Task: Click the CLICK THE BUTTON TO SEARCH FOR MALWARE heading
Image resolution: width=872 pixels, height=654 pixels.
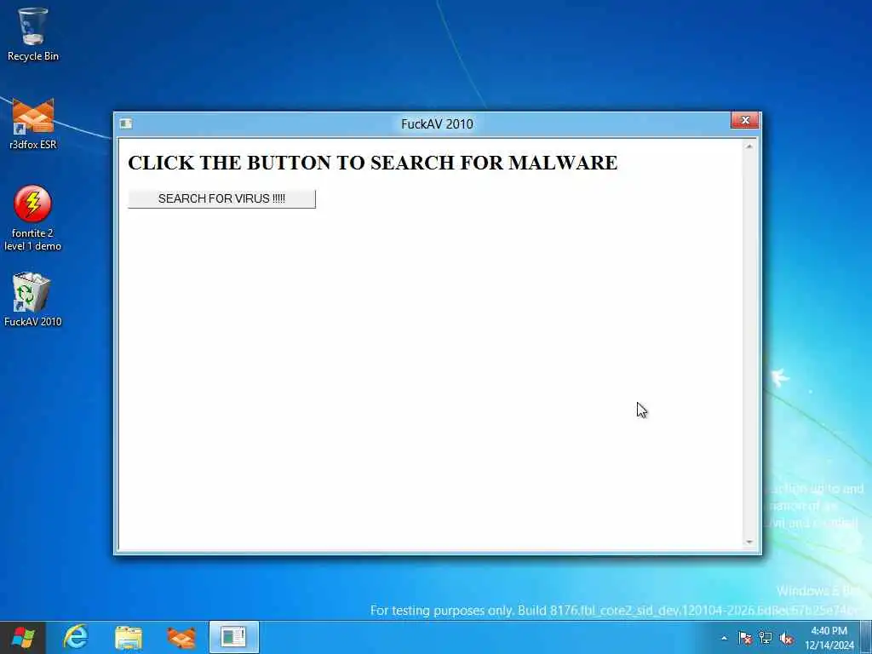Action: 373,163
